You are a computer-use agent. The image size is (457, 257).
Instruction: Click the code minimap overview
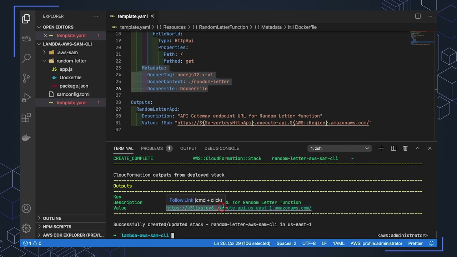[422, 38]
